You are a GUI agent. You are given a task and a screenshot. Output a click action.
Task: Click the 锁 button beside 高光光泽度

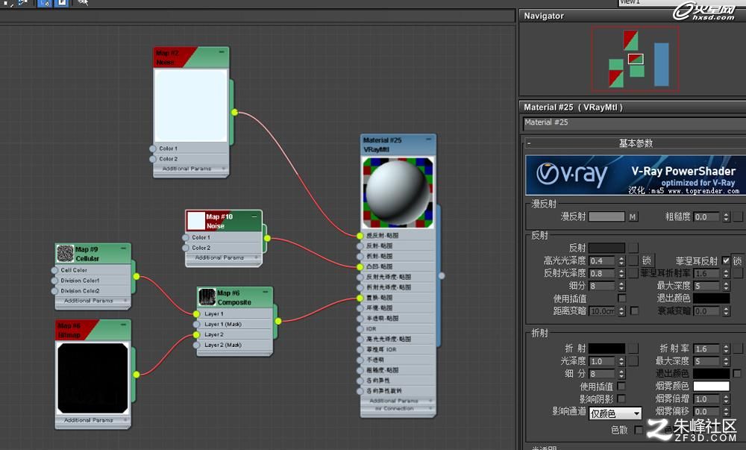pos(647,260)
